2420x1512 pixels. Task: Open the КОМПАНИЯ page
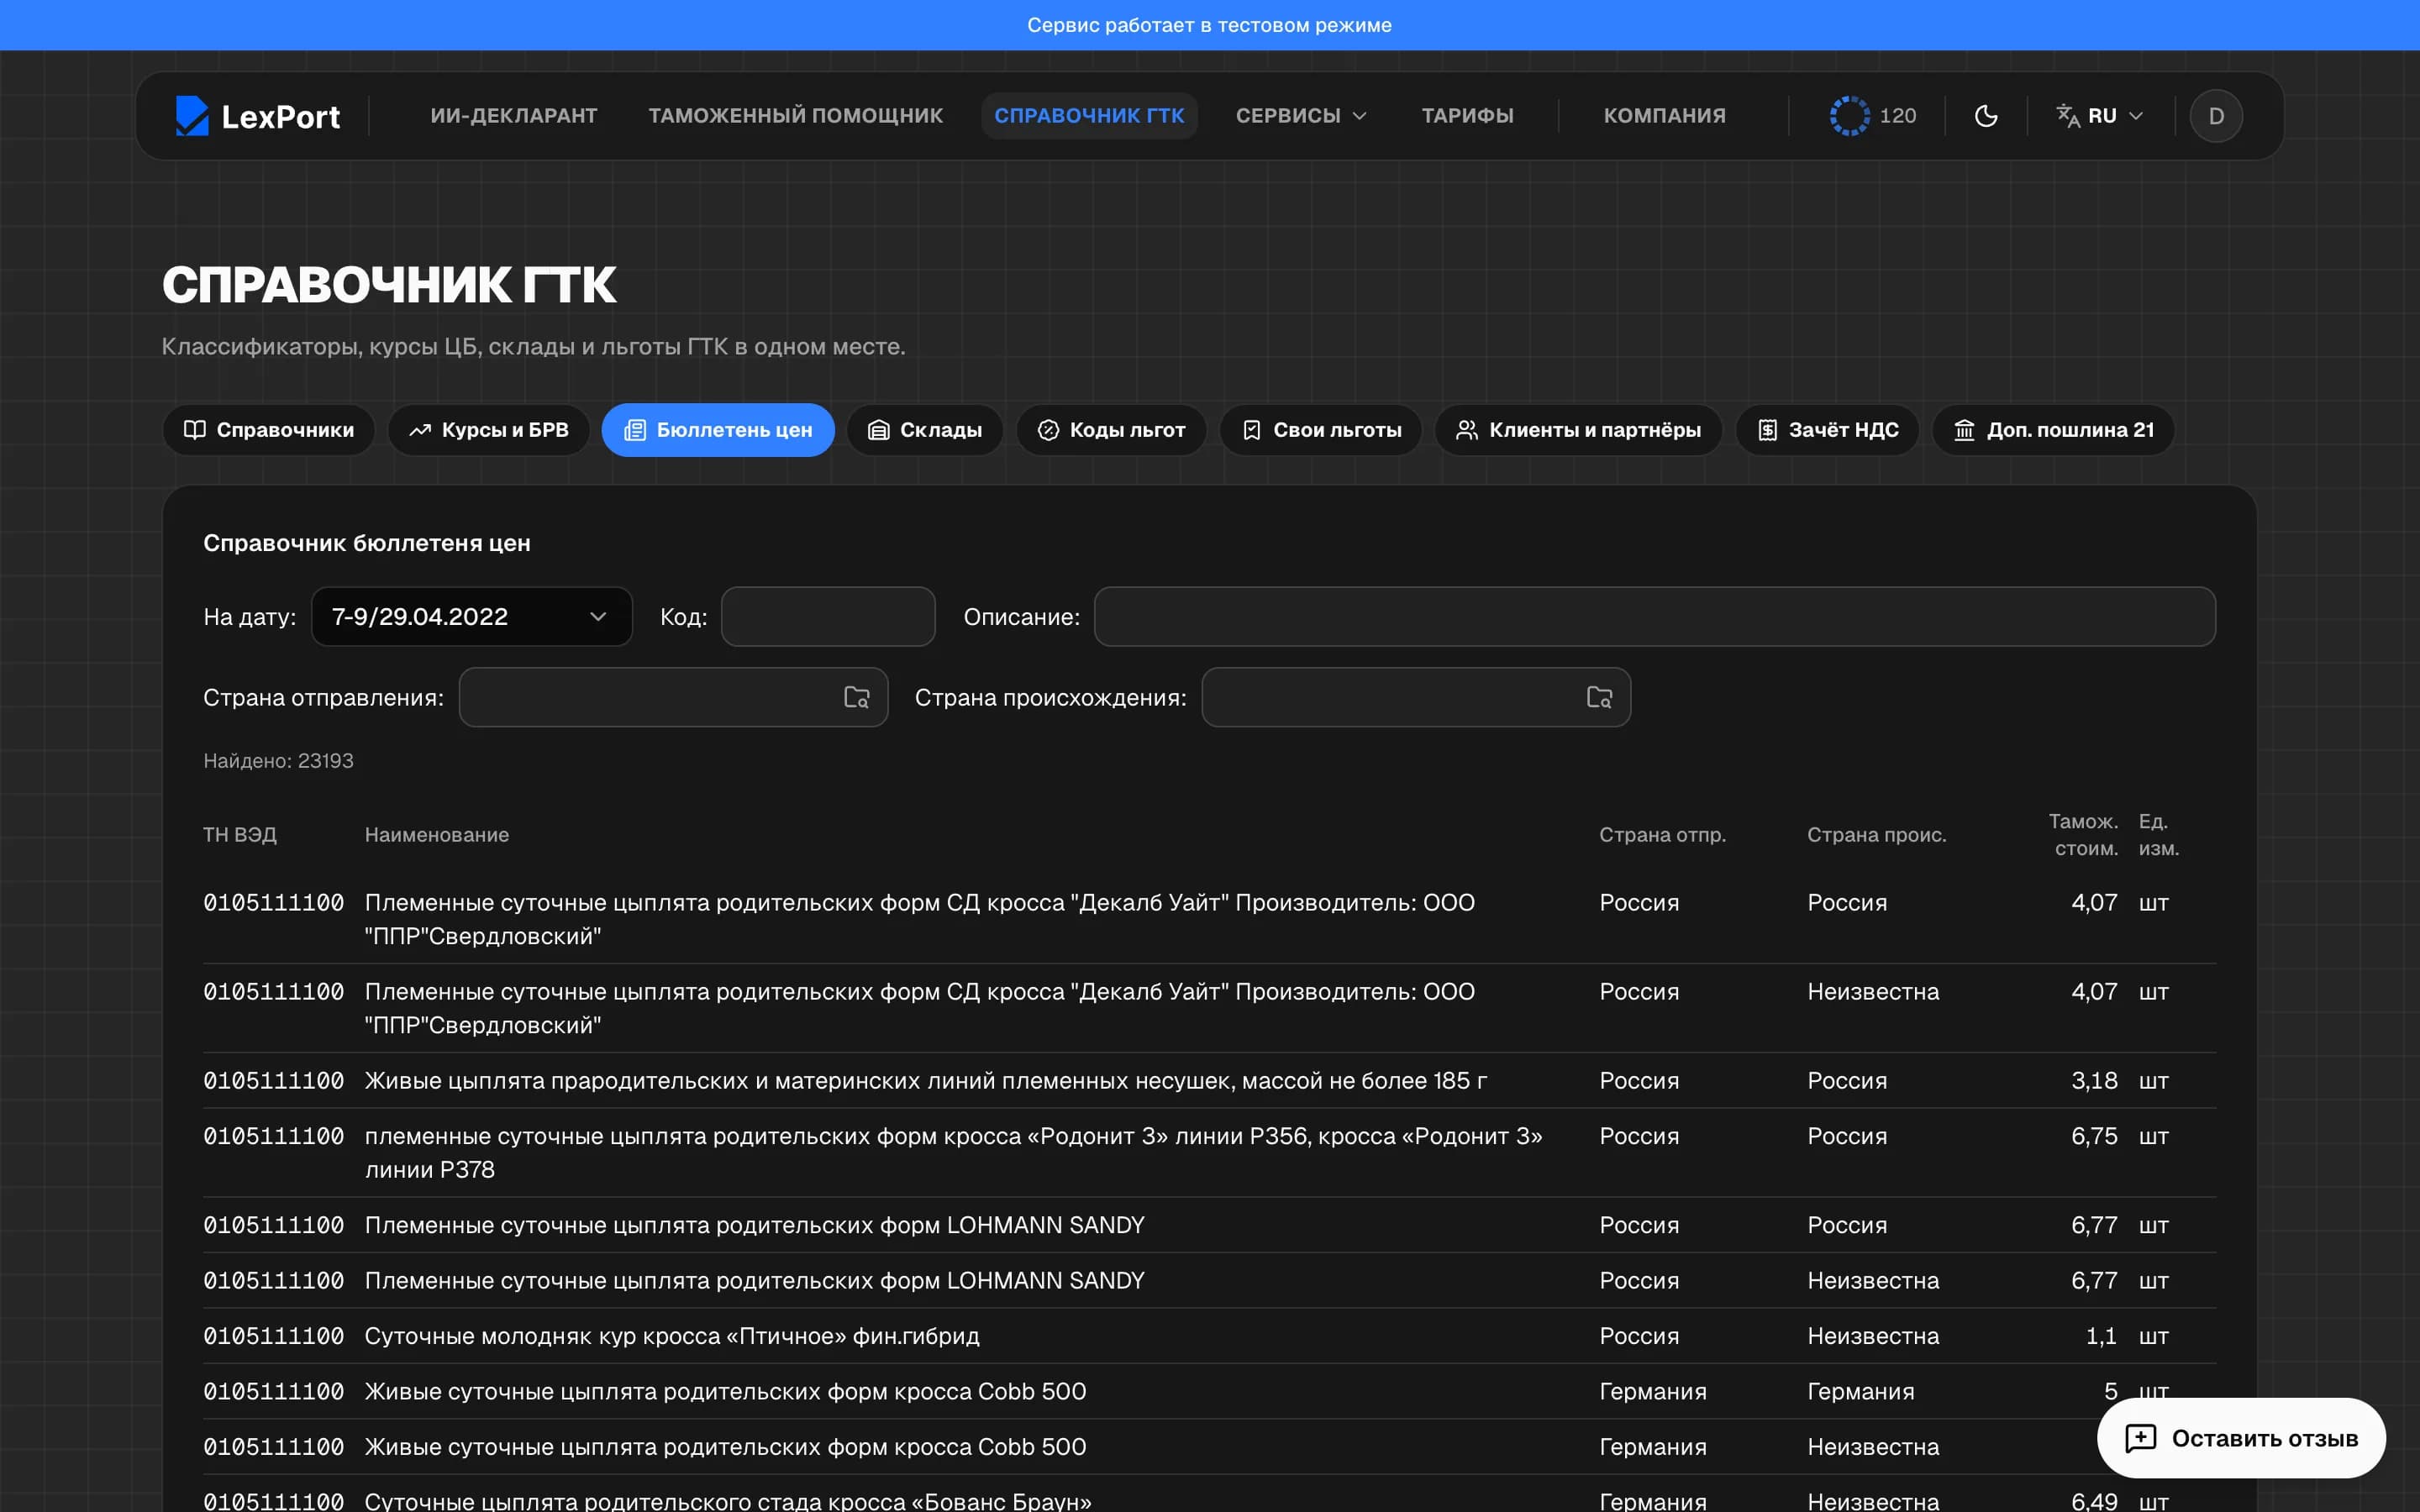[1664, 116]
